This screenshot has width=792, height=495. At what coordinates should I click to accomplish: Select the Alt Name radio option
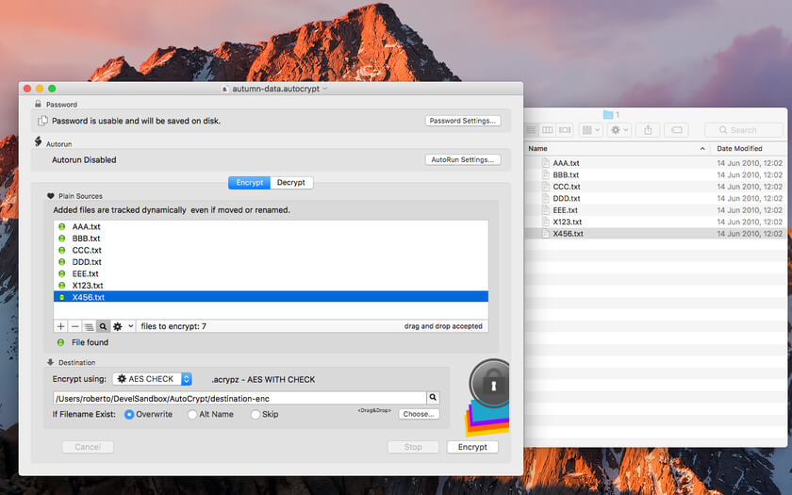pyautogui.click(x=192, y=414)
